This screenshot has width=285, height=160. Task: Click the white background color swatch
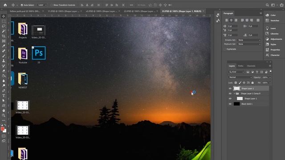[5, 131]
